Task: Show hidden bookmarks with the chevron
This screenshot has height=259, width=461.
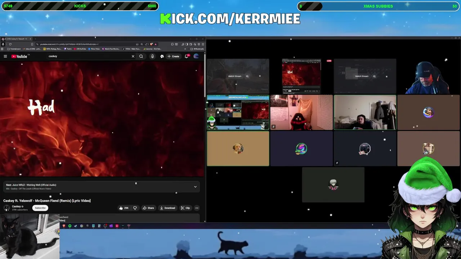Action: tap(185, 49)
